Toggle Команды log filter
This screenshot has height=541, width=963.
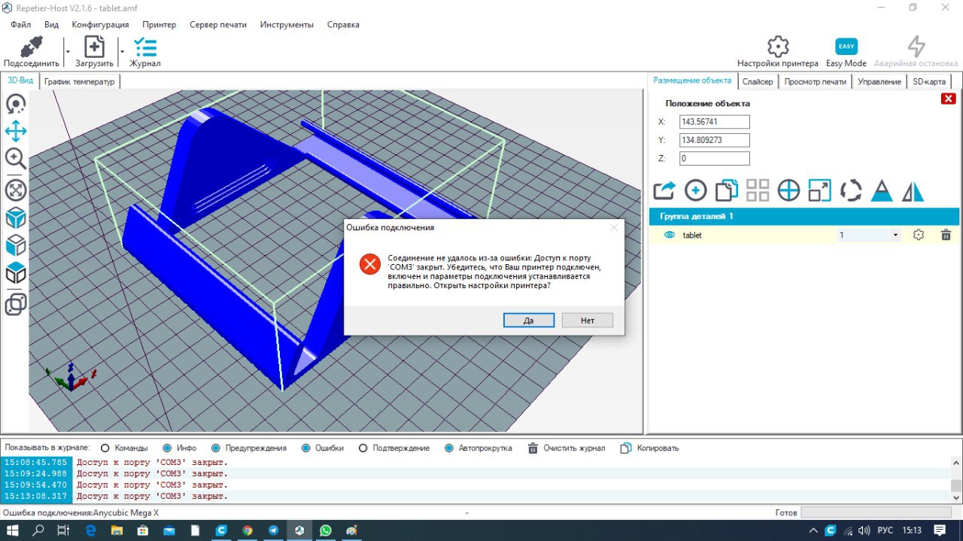[x=125, y=448]
